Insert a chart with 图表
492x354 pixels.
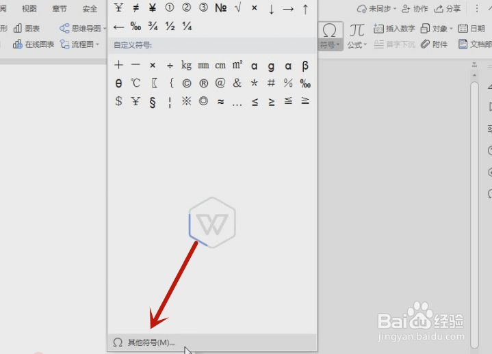click(27, 29)
